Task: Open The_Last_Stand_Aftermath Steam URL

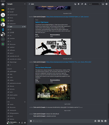Action: coord(69,62)
